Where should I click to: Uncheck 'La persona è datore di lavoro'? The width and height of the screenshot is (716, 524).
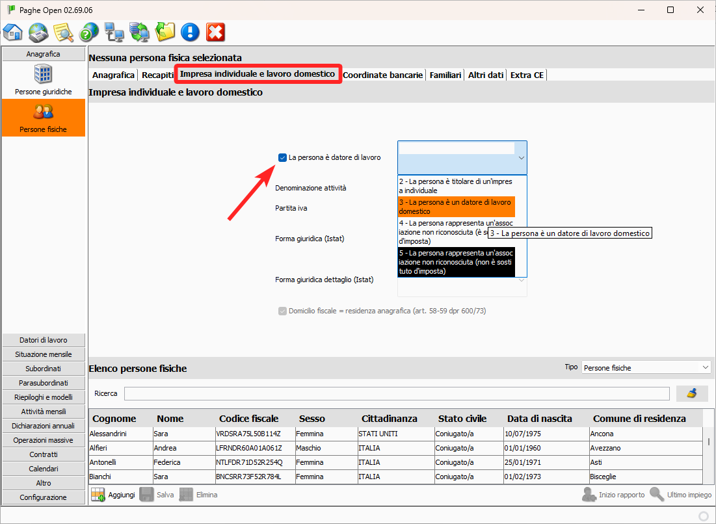[282, 157]
